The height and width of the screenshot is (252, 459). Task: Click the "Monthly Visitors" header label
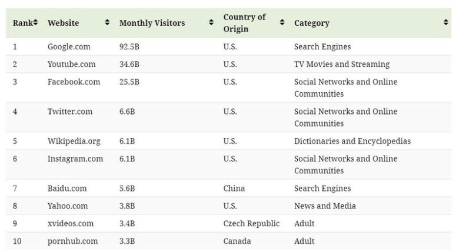[x=152, y=23]
